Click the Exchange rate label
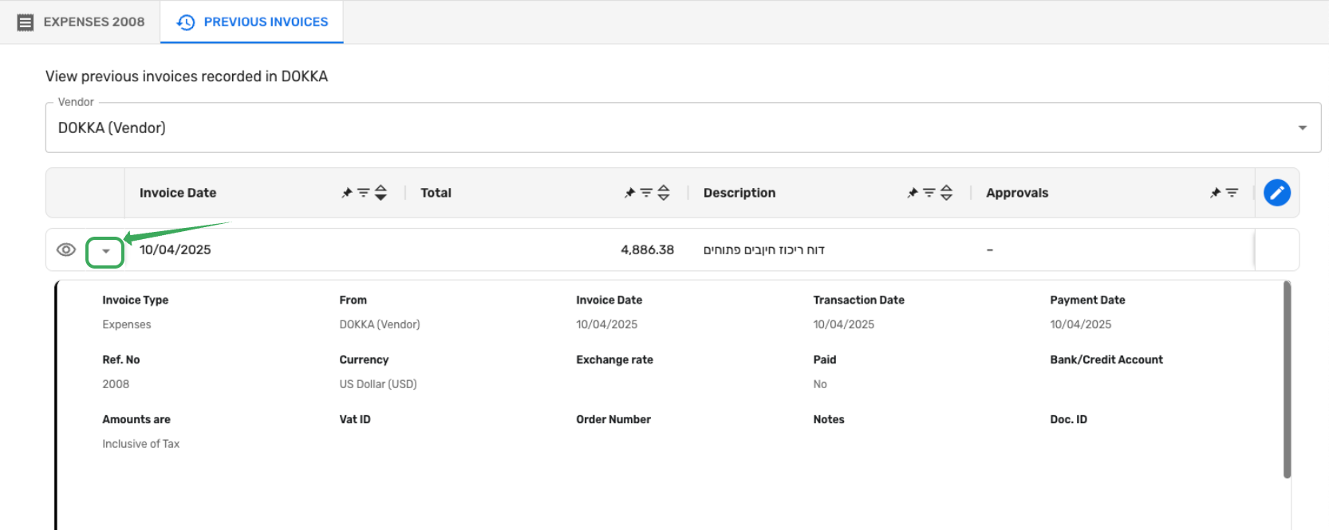The width and height of the screenshot is (1329, 530). 614,359
